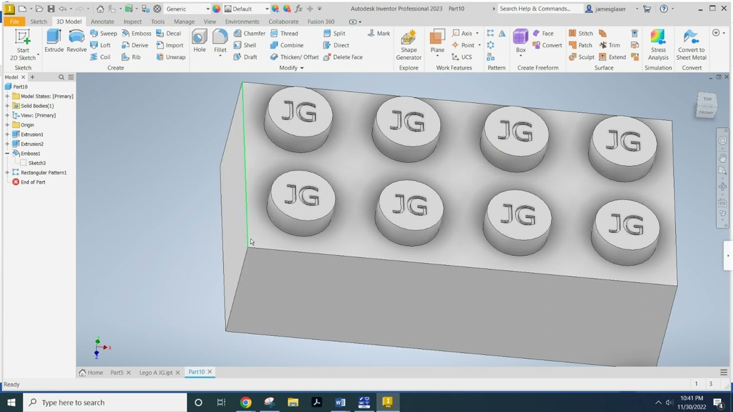Click Thicken/Offset tool
This screenshot has height=412, width=733.
[x=295, y=57]
